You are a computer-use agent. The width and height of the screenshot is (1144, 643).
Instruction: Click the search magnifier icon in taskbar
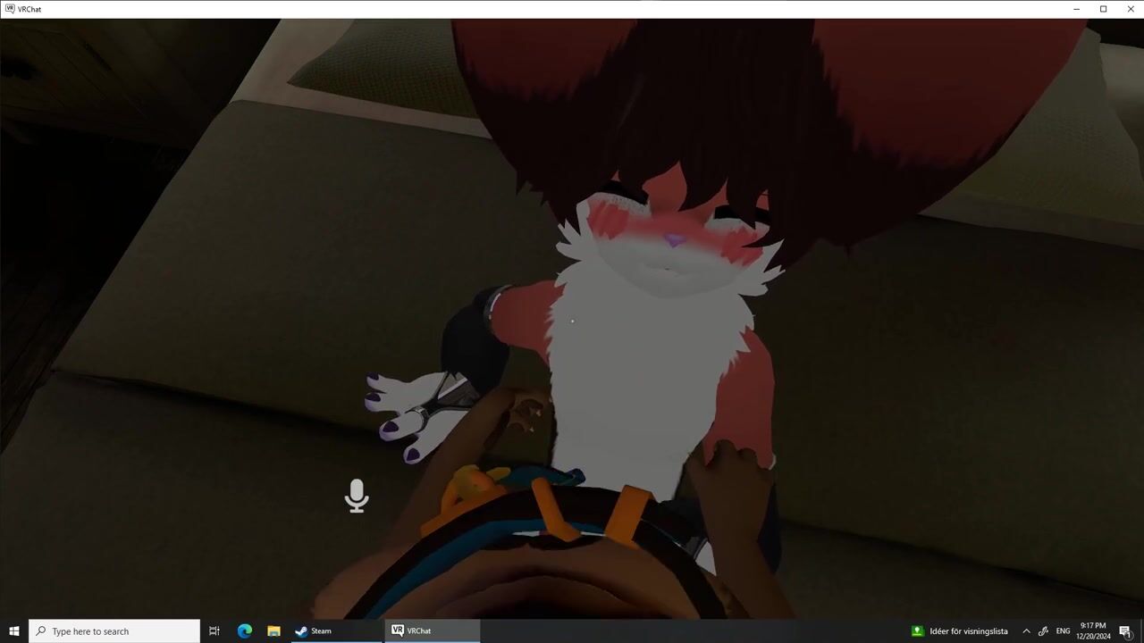click(41, 631)
